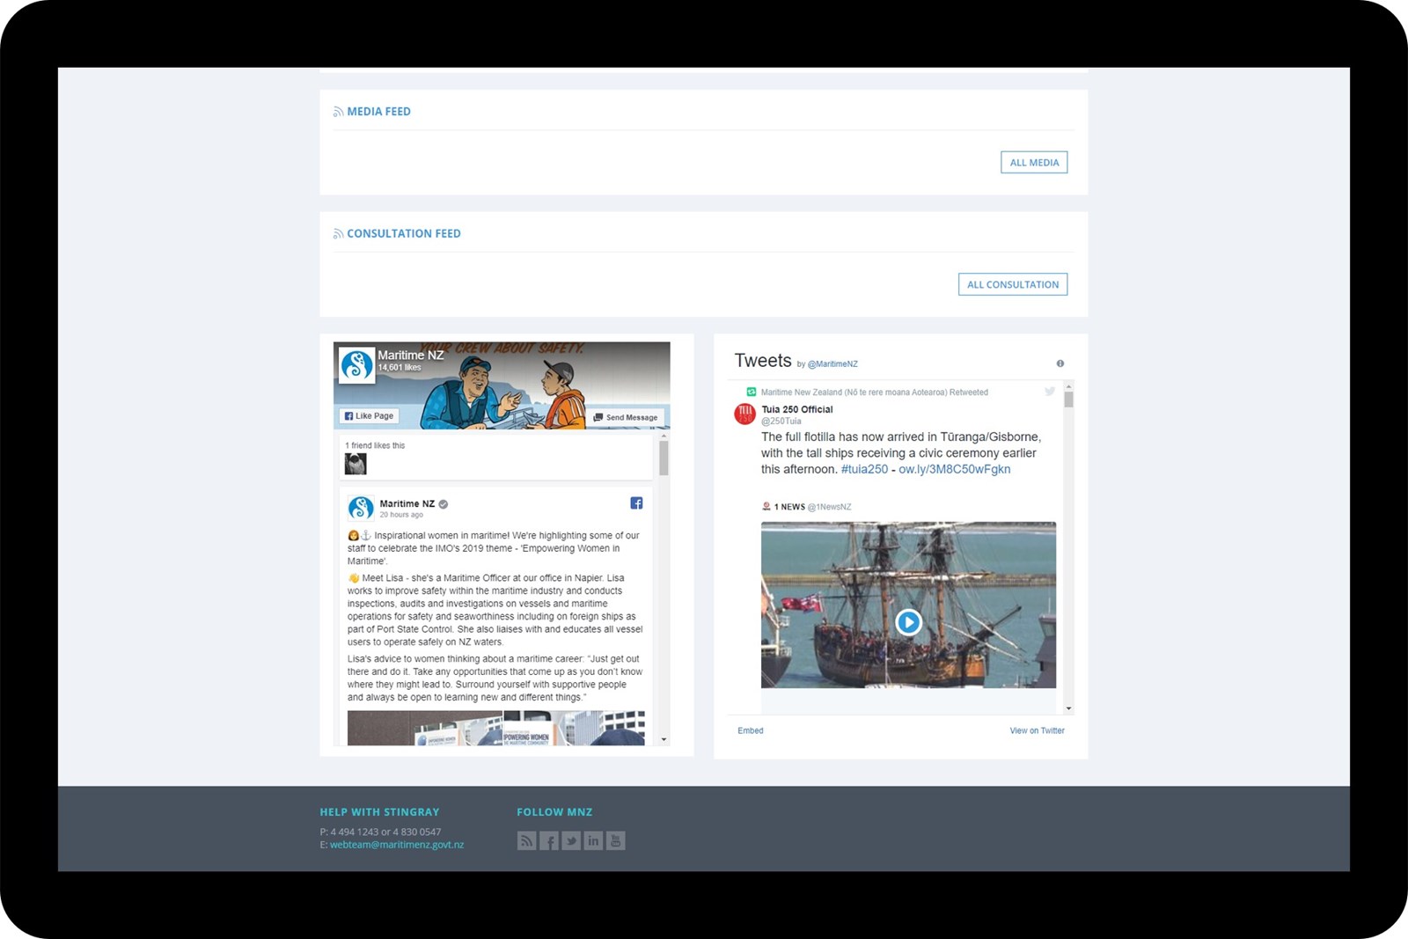Click the Like Page Facebook button

(x=369, y=416)
